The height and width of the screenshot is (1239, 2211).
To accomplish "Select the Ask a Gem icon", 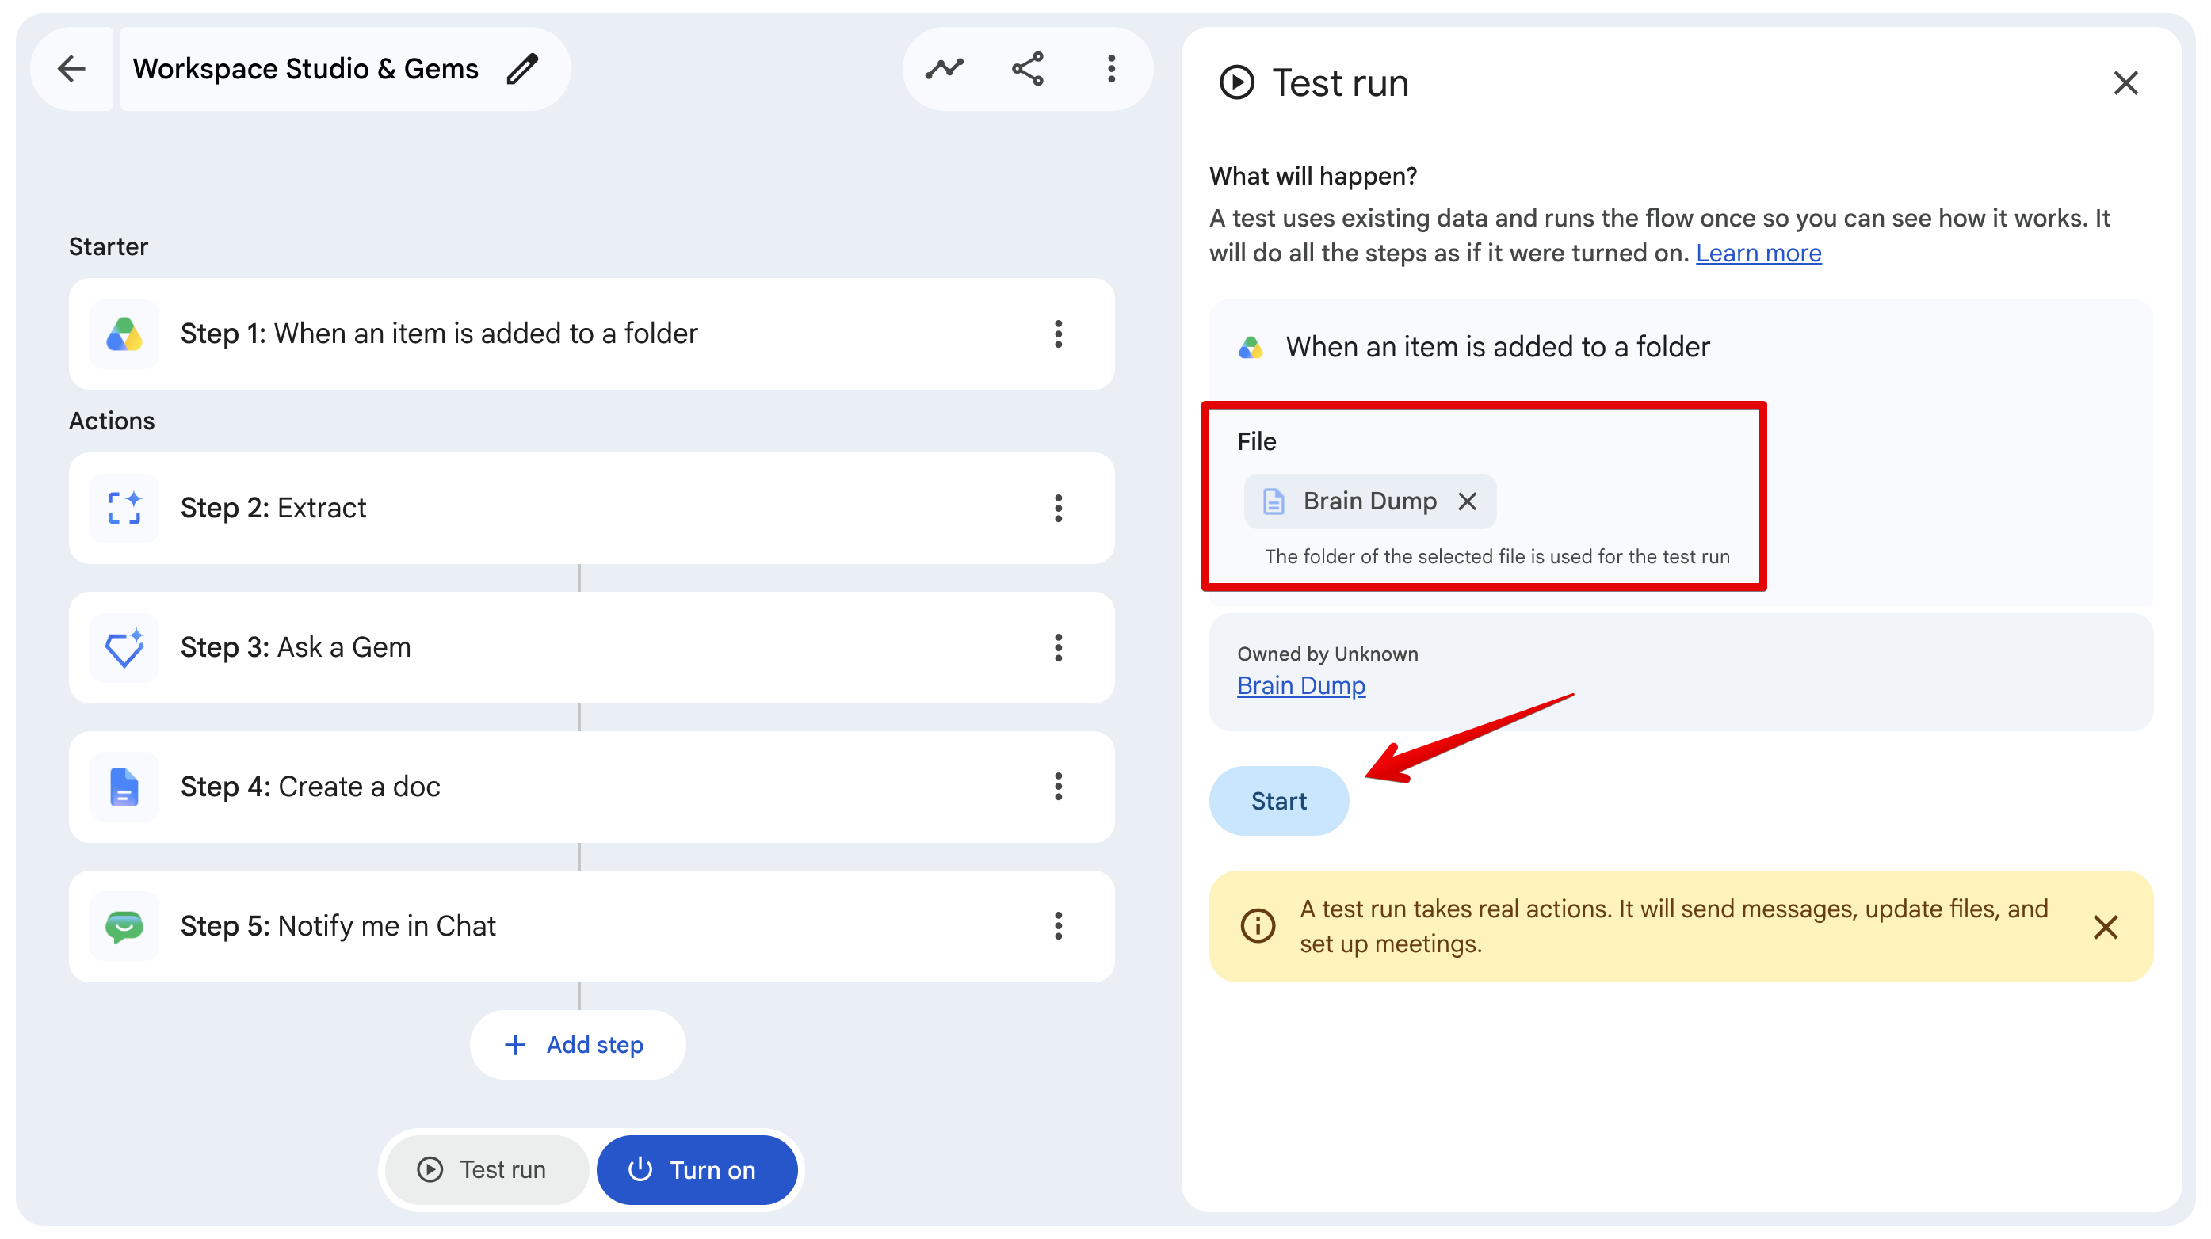I will (124, 648).
